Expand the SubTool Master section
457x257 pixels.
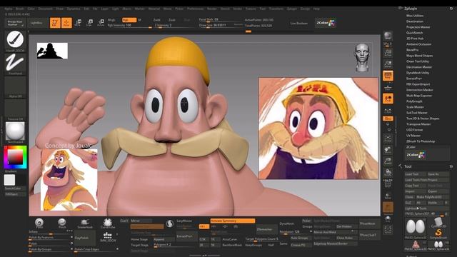pyautogui.click(x=417, y=113)
